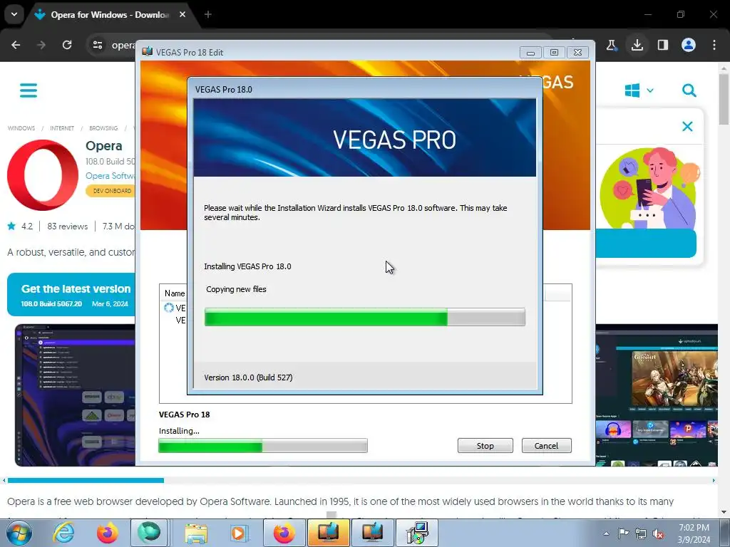Viewport: 730px width, 547px height.
Task: Open site information icon in address bar
Action: 97,45
